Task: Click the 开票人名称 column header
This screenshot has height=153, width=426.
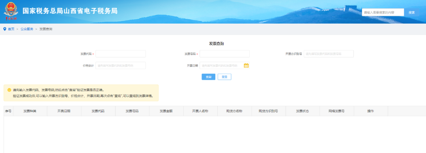Action: (200, 111)
